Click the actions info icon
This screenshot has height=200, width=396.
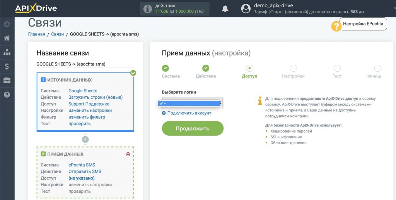[147, 9]
